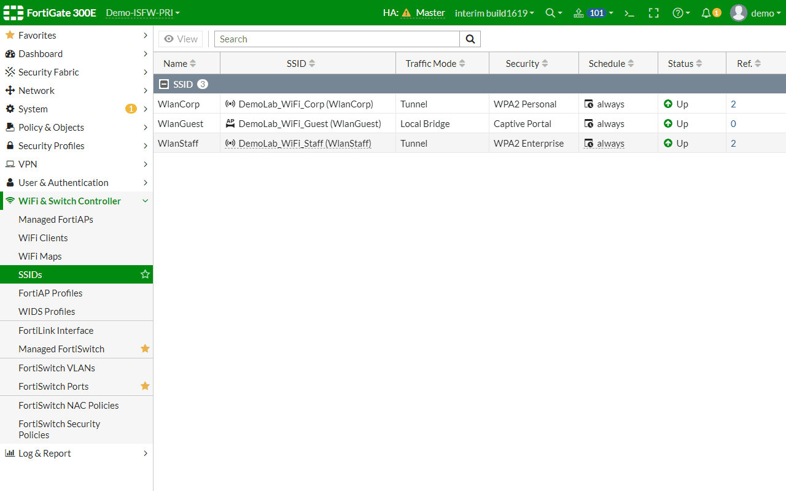Open FortiLink Interface page

click(x=76, y=331)
